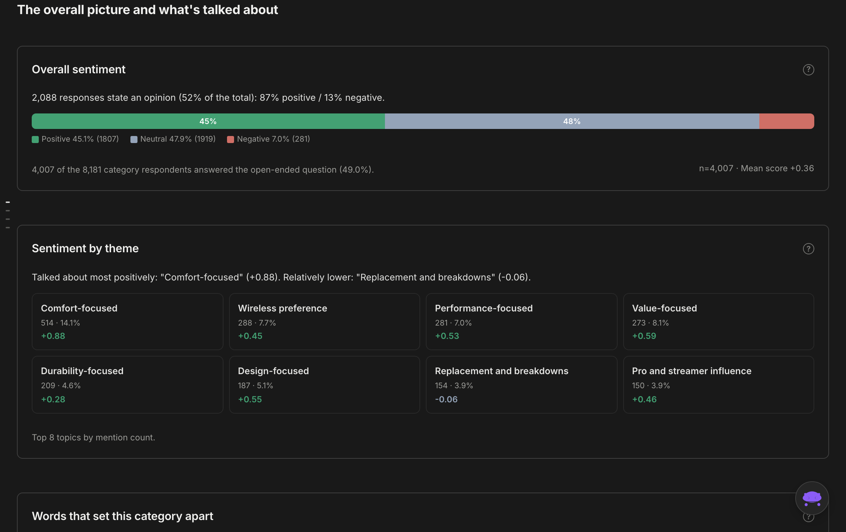This screenshot has width=846, height=532.
Task: Click the gray Neutral legend swatch
Action: coord(134,140)
